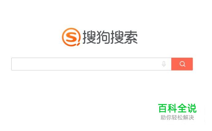The image size is (212, 131).
Task: Select the green 百 character in watermark
Action: pos(162,108)
